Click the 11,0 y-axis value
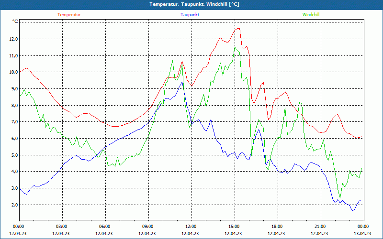383x239 pixels. [x=14, y=55]
